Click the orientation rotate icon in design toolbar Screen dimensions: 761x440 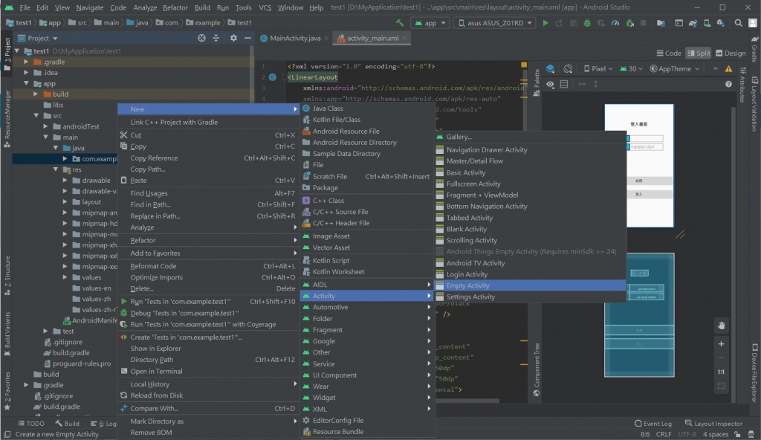pos(567,68)
